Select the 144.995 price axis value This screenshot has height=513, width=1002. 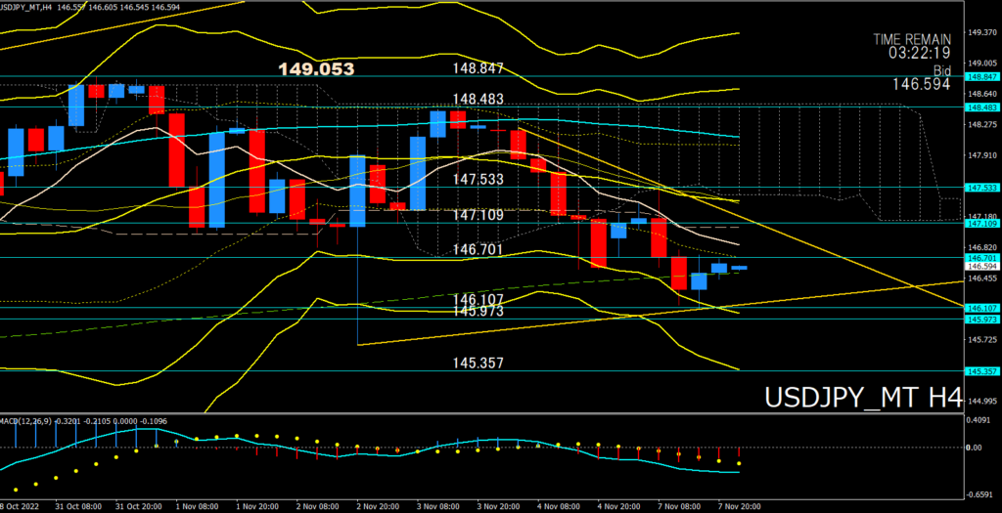(x=982, y=402)
